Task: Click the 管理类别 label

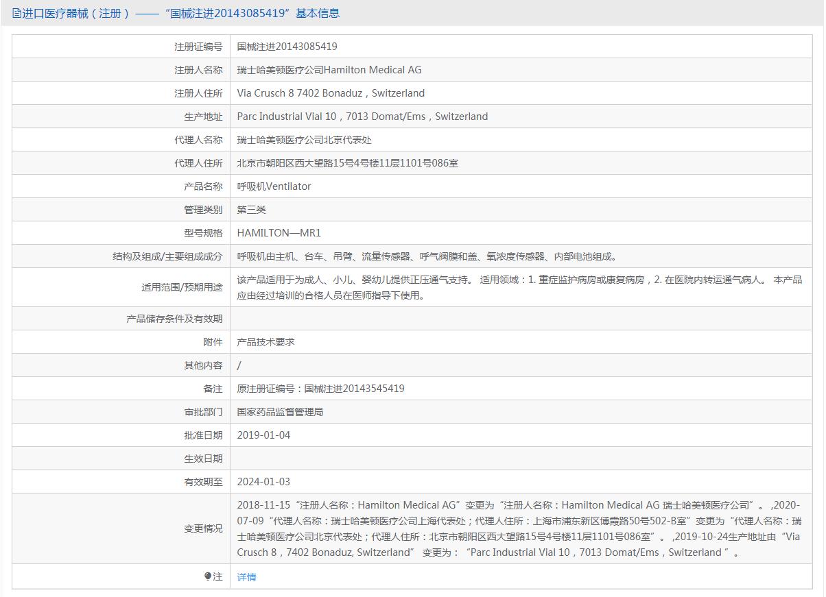Action: point(204,210)
